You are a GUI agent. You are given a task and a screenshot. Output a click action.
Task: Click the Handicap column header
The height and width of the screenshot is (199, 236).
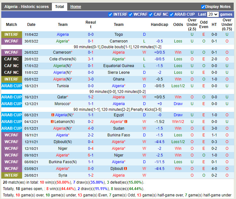pos(159,25)
